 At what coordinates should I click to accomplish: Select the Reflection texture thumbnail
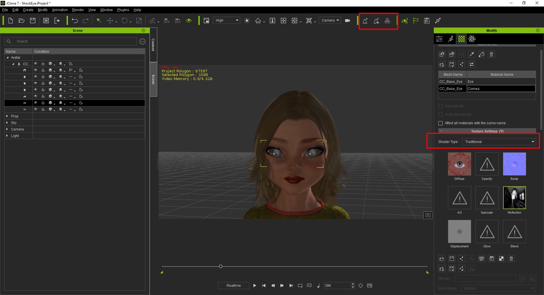514,198
